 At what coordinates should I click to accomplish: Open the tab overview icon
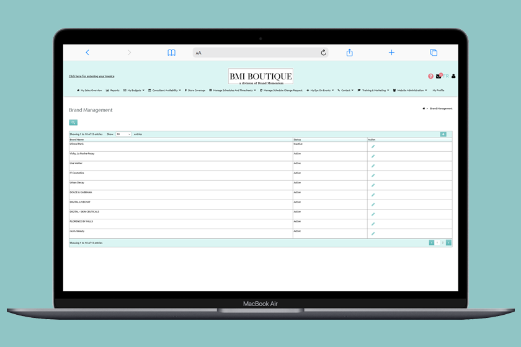(x=434, y=53)
